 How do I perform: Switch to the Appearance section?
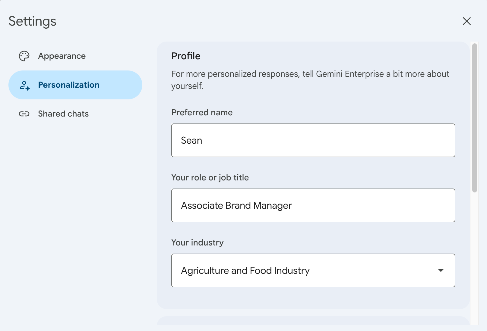[x=62, y=56]
